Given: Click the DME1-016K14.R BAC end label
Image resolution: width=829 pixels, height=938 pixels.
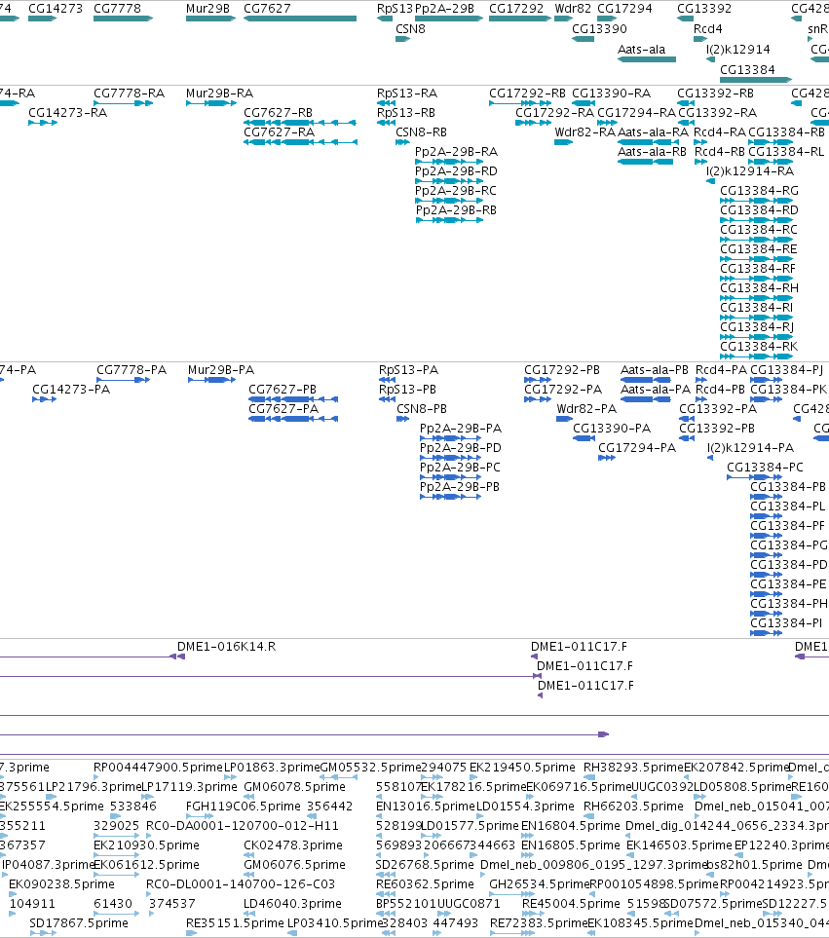Looking at the screenshot, I should click(226, 646).
